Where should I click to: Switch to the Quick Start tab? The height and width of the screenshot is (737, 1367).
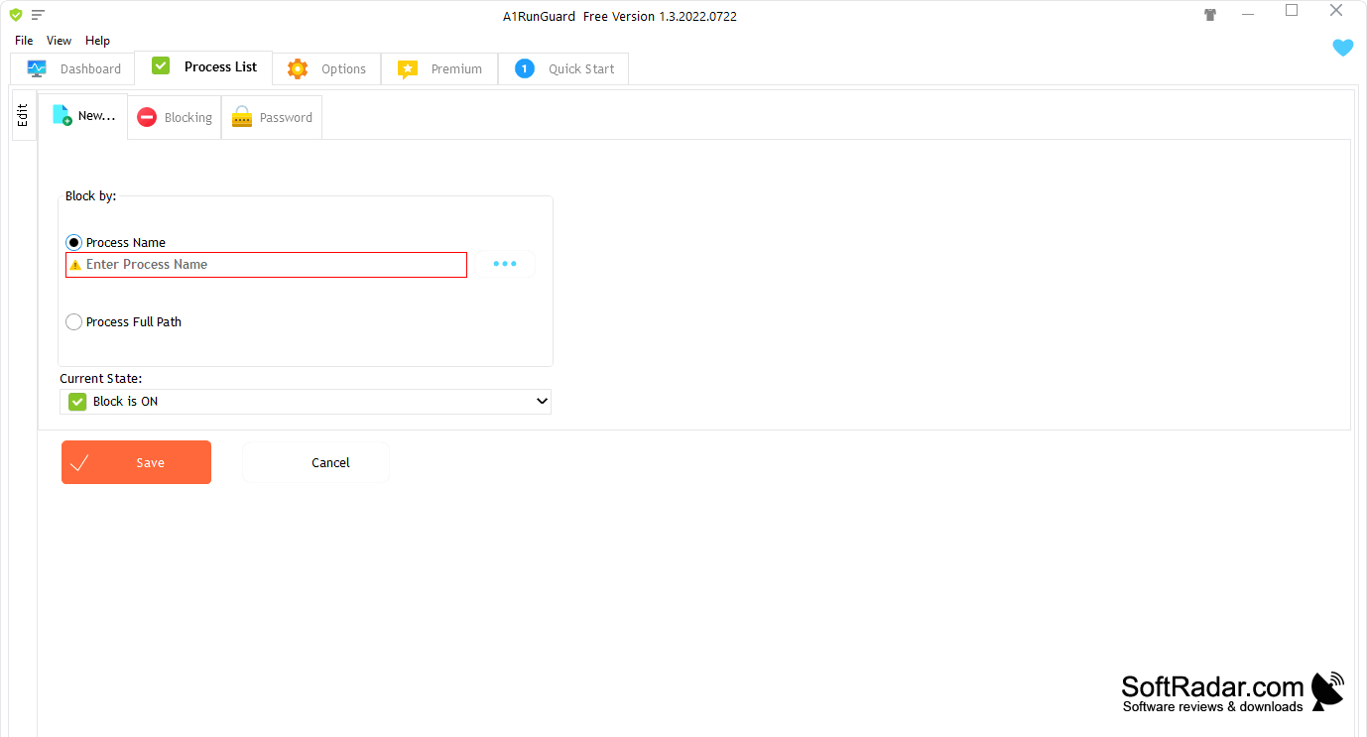coord(563,68)
